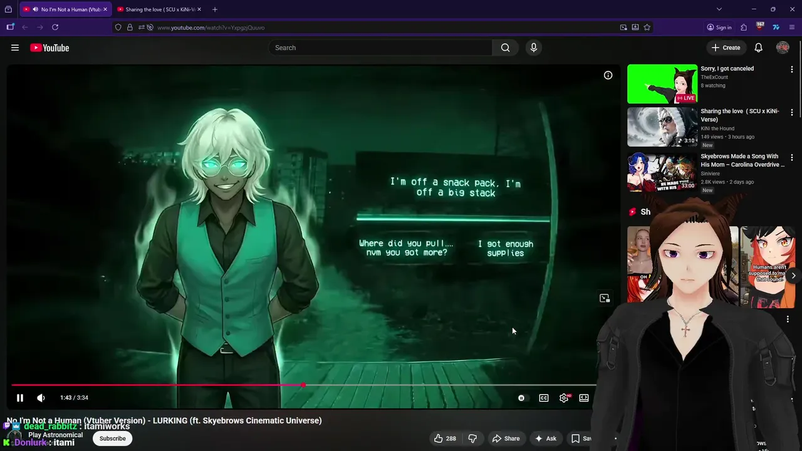
Task: Visit TheExCount channel name
Action: pos(714,77)
